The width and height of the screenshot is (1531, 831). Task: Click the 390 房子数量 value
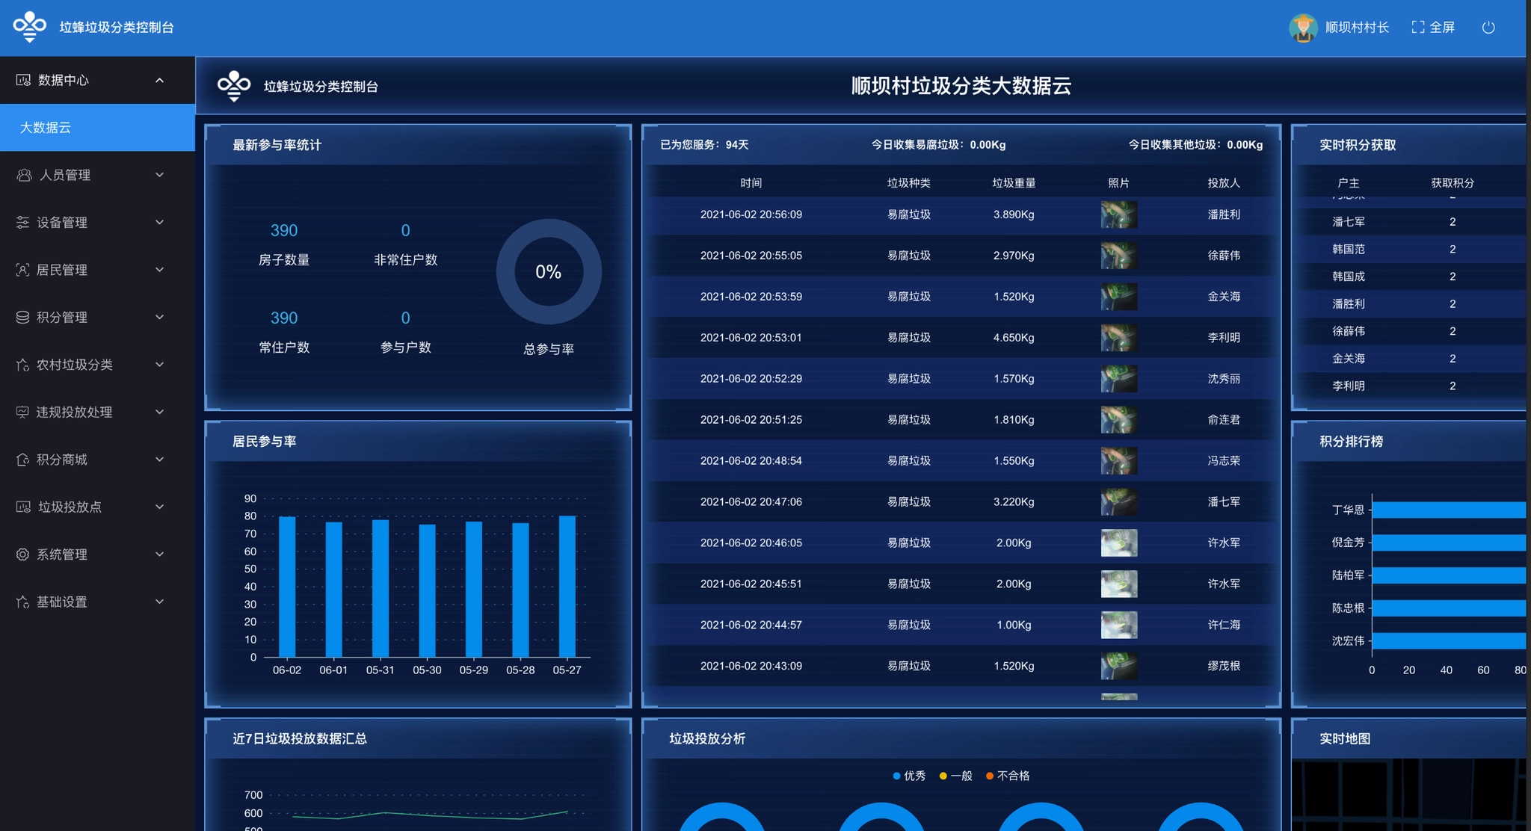(284, 230)
